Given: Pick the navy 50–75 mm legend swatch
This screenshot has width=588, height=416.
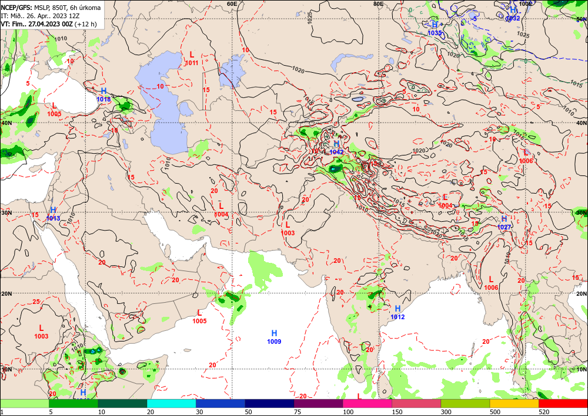Looking at the screenshot, I should tap(269, 403).
